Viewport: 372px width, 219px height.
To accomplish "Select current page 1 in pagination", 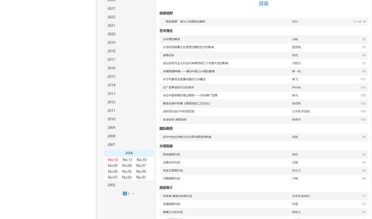I will click(125, 194).
